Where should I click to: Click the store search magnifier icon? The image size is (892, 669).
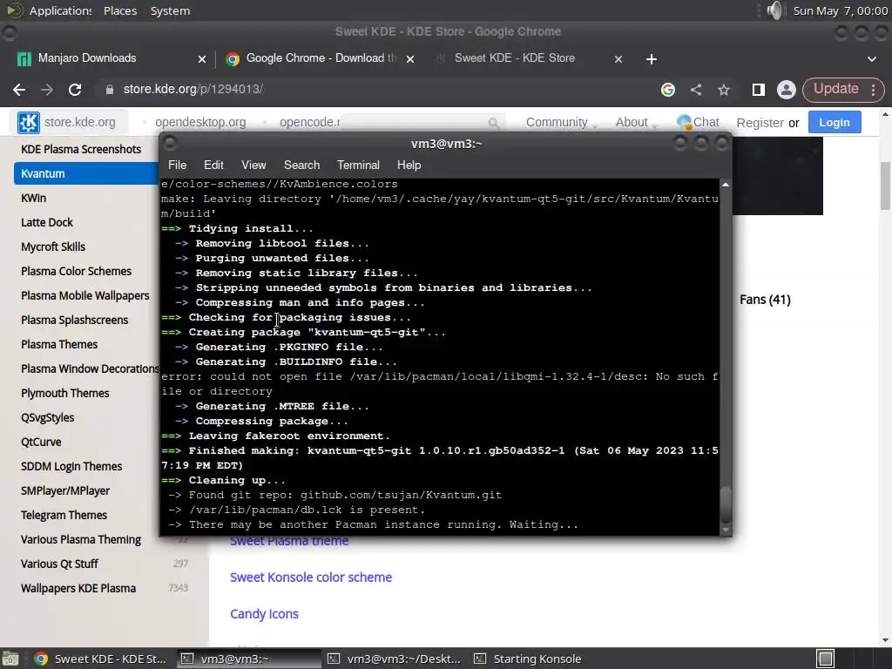[493, 123]
